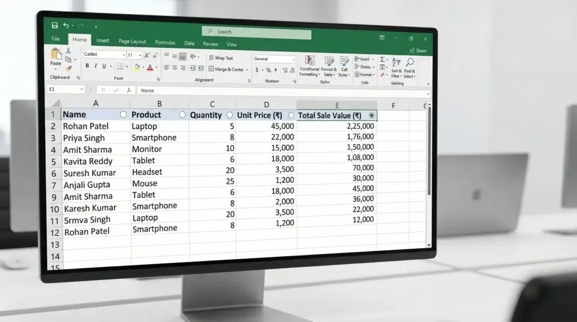Align text left in Alignment group
Screen dimensions: 577x322
click(166, 68)
